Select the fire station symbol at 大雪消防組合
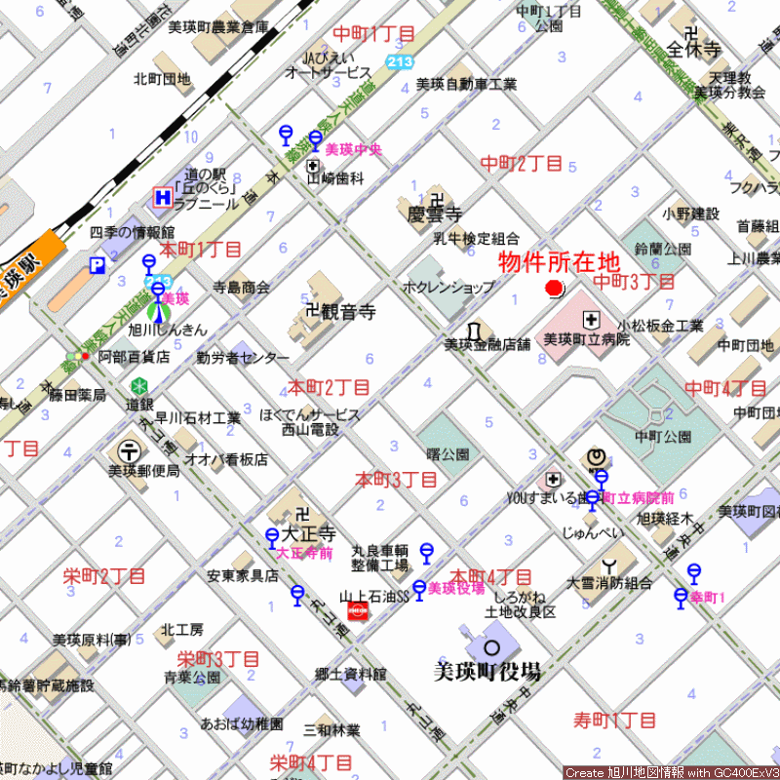 610,565
